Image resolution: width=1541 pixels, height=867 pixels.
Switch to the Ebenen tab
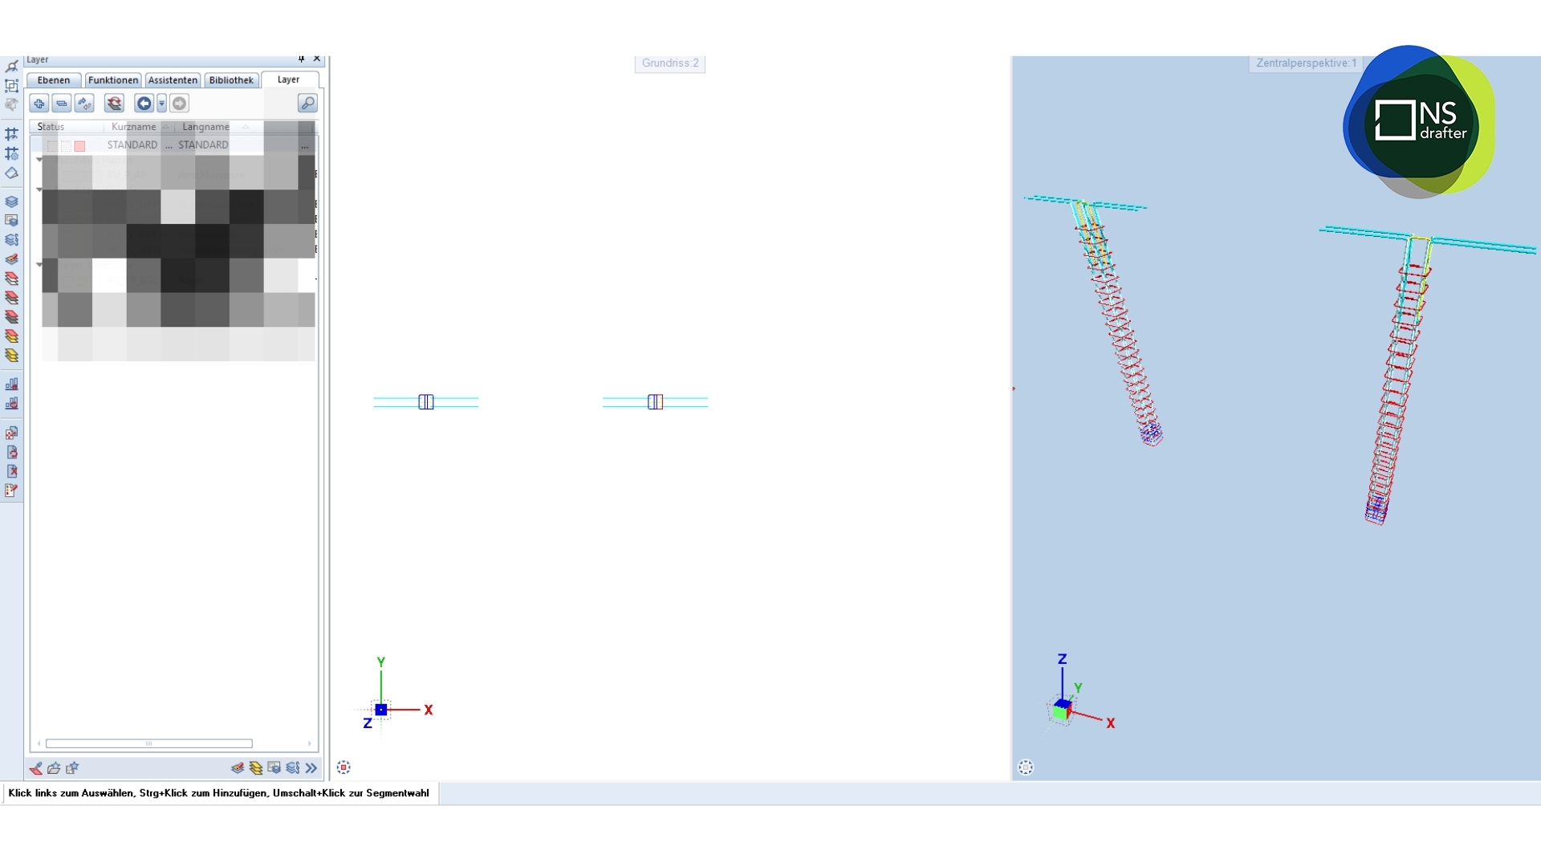(x=54, y=80)
